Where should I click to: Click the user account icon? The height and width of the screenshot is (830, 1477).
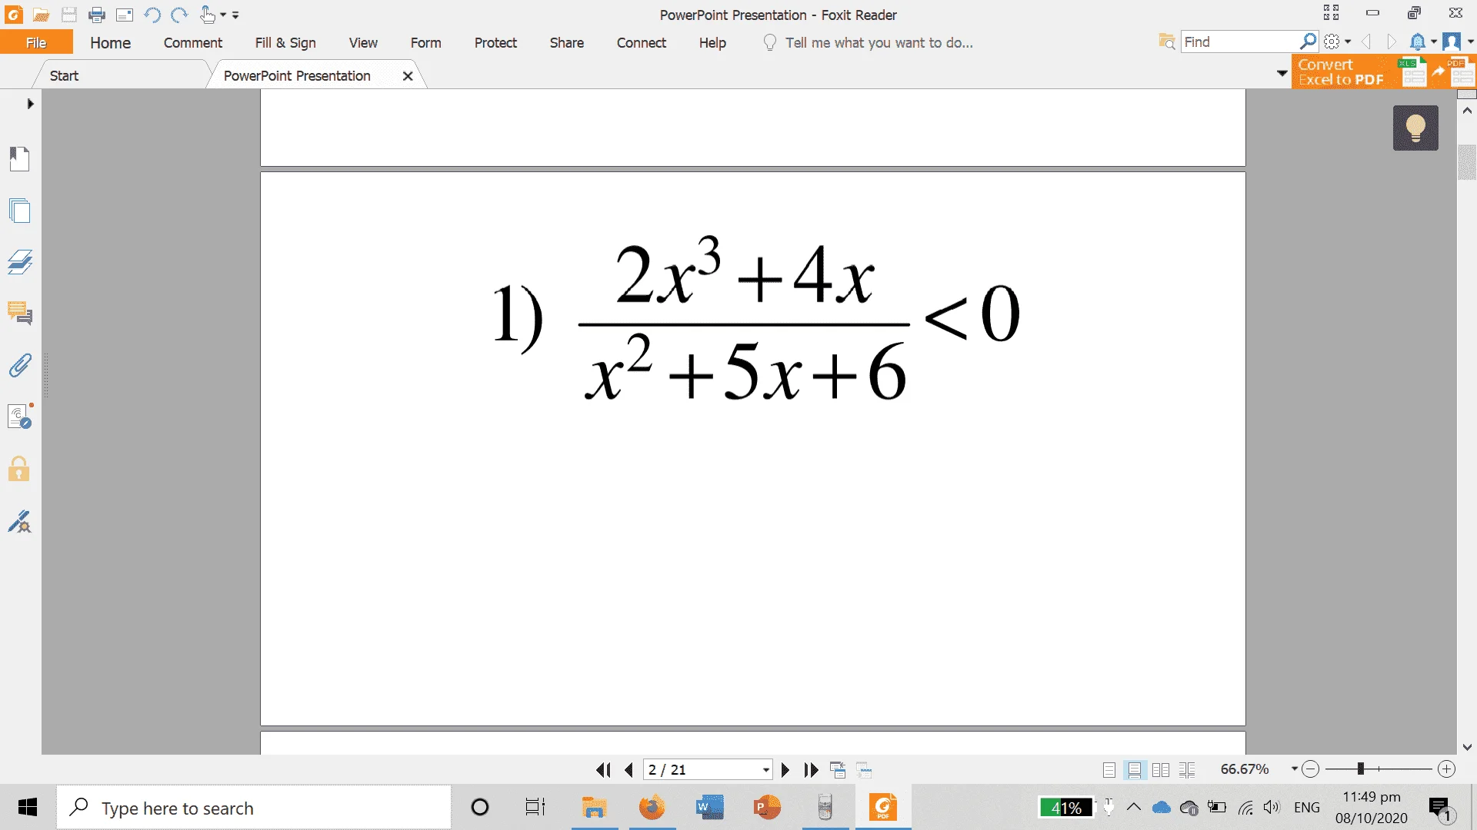(1452, 41)
